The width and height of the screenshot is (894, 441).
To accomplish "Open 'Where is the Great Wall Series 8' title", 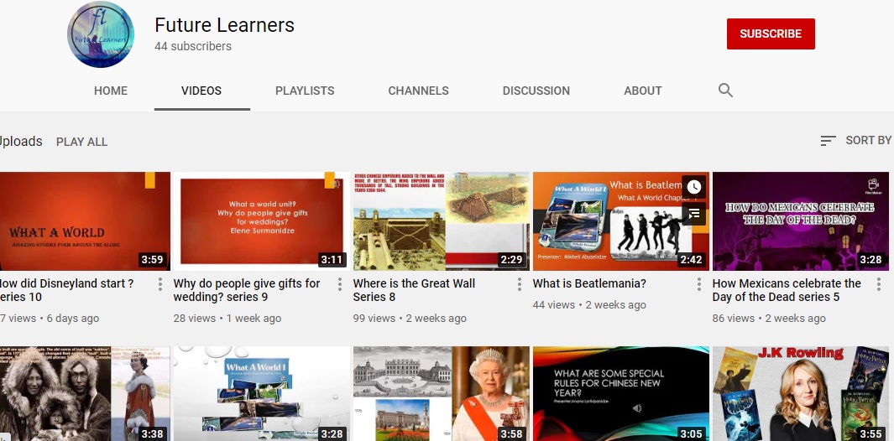I will tap(414, 290).
